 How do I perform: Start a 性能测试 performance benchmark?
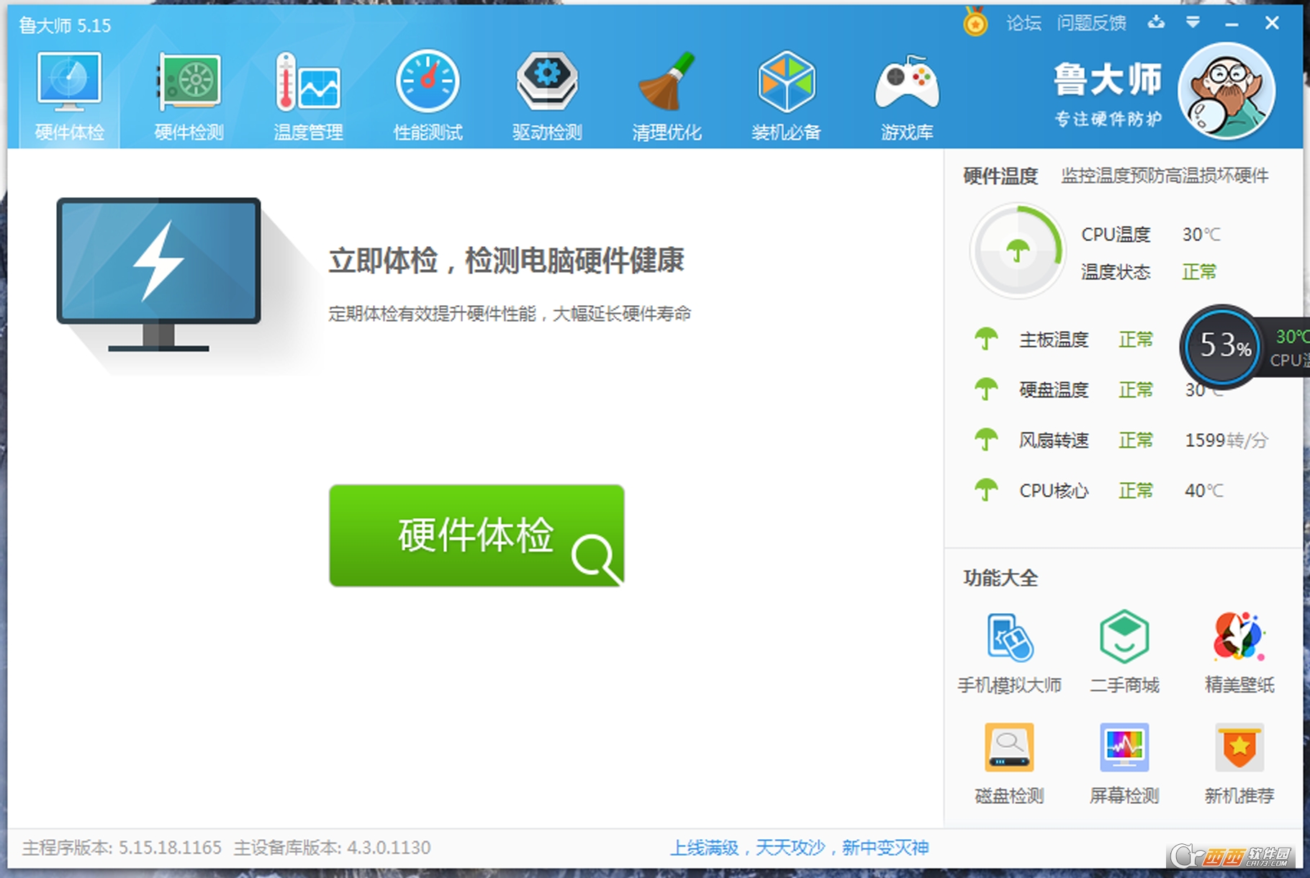[428, 94]
